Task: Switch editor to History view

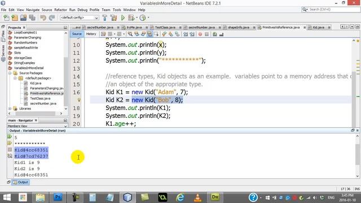Action: 91,34
